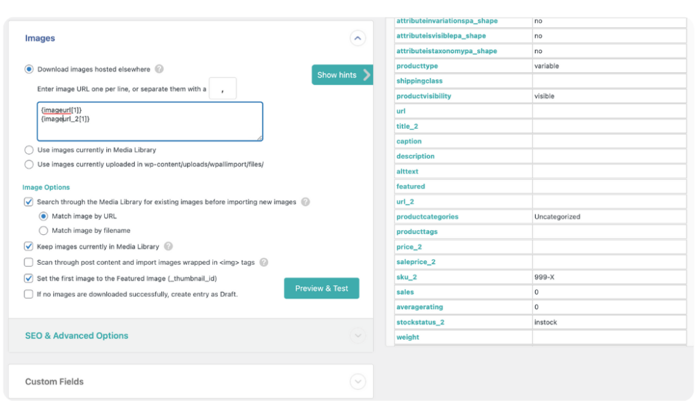
Task: Click the Images section title
Action: tap(40, 38)
